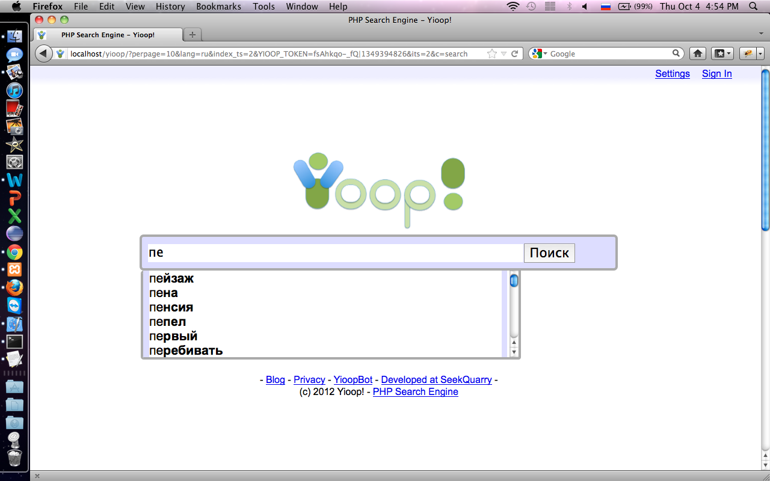The height and width of the screenshot is (481, 770).
Task: Click the Time Machine menu bar icon
Action: click(531, 7)
